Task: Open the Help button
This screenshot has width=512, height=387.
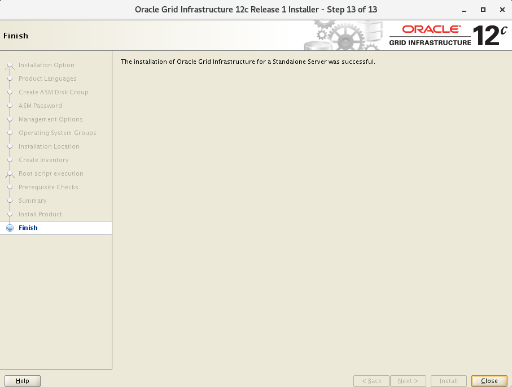Action: pos(23,381)
